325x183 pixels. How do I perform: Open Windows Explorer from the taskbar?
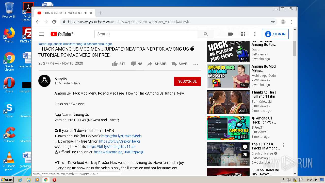pos(29,180)
